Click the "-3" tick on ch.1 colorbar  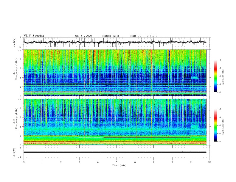click(220, 60)
